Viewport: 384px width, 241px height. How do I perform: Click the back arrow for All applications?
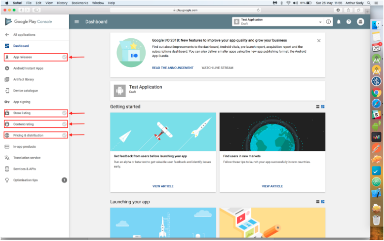click(x=7, y=34)
